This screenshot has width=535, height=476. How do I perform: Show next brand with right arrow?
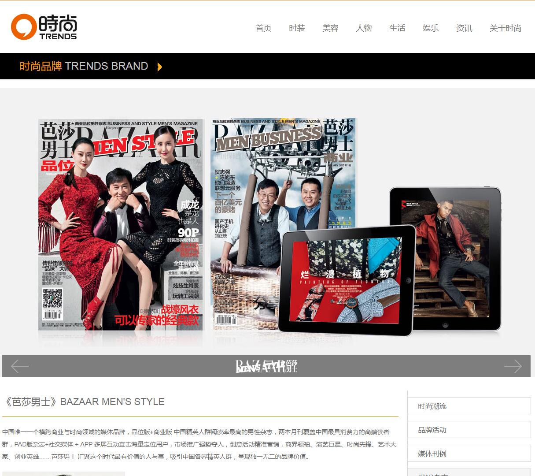513,366
